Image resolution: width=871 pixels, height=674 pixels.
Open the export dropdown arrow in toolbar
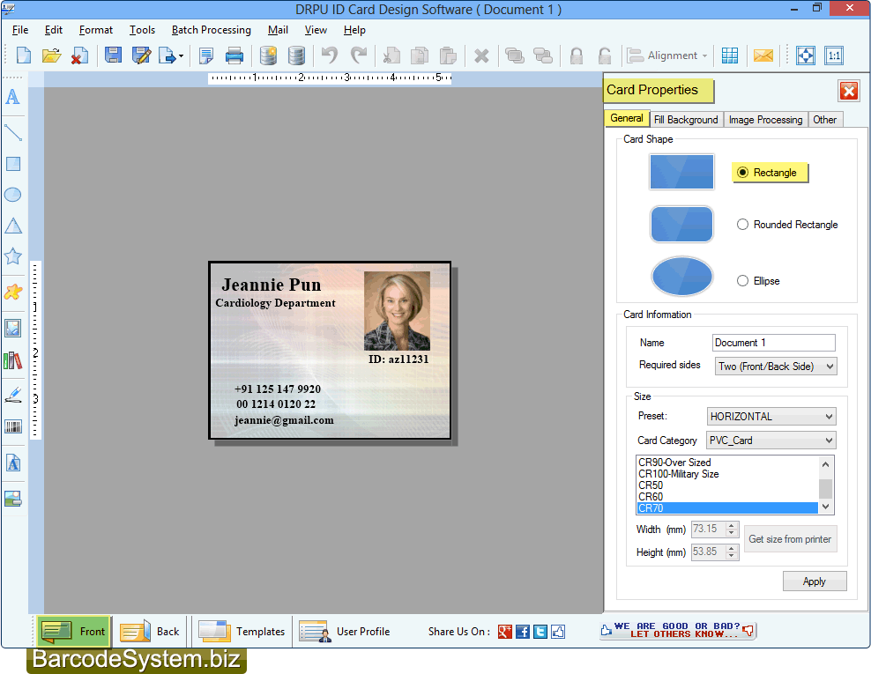click(x=181, y=56)
